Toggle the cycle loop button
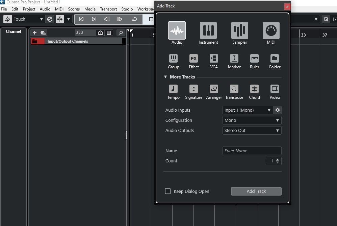This screenshot has width=337, height=226. (x=134, y=19)
